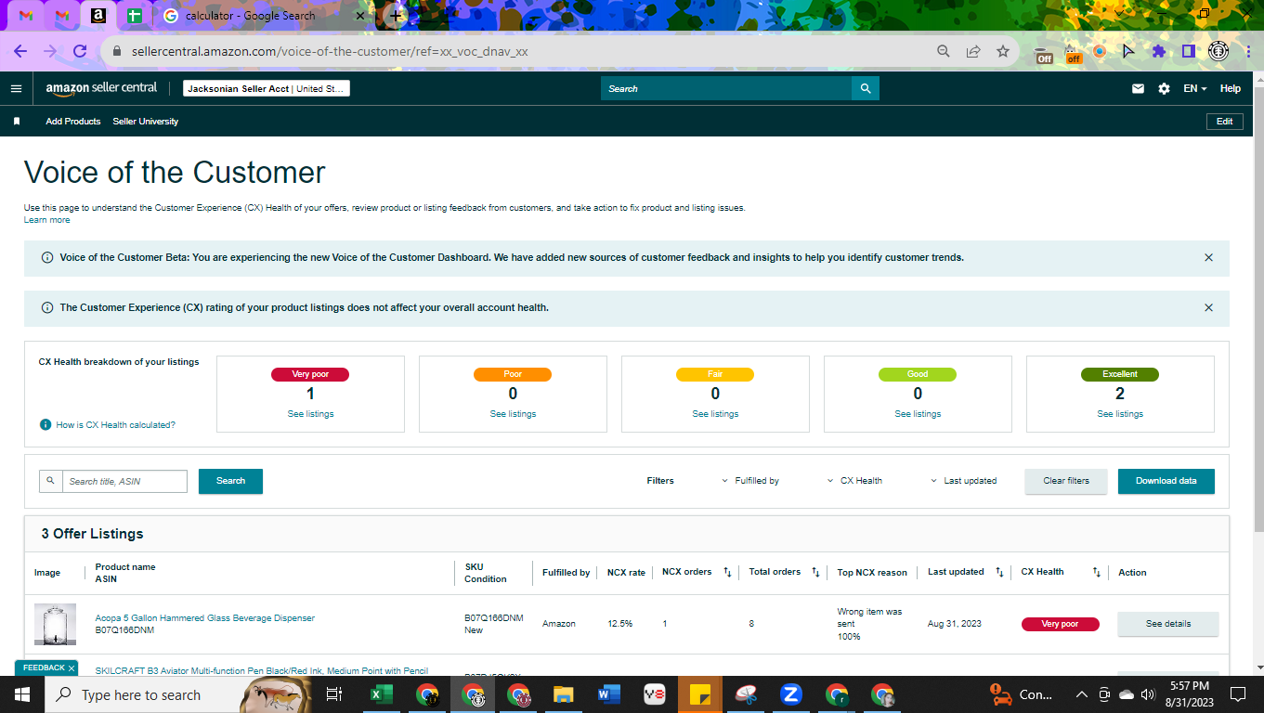
Task: Open the Windows notification center
Action: 1237,694
